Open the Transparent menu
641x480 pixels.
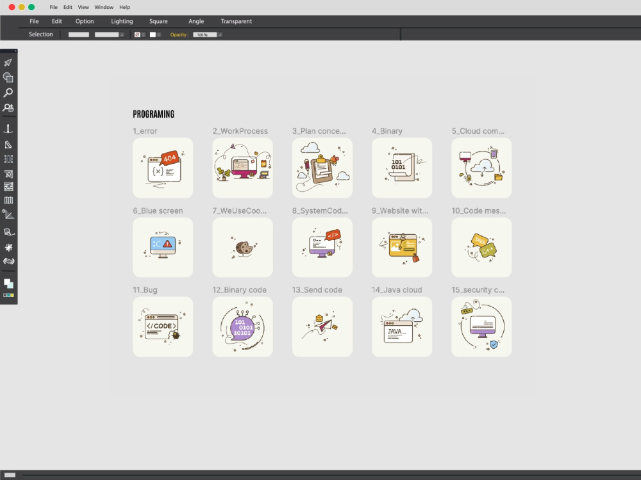tap(237, 21)
